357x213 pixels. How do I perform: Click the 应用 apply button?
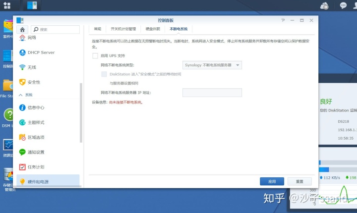tap(272, 181)
